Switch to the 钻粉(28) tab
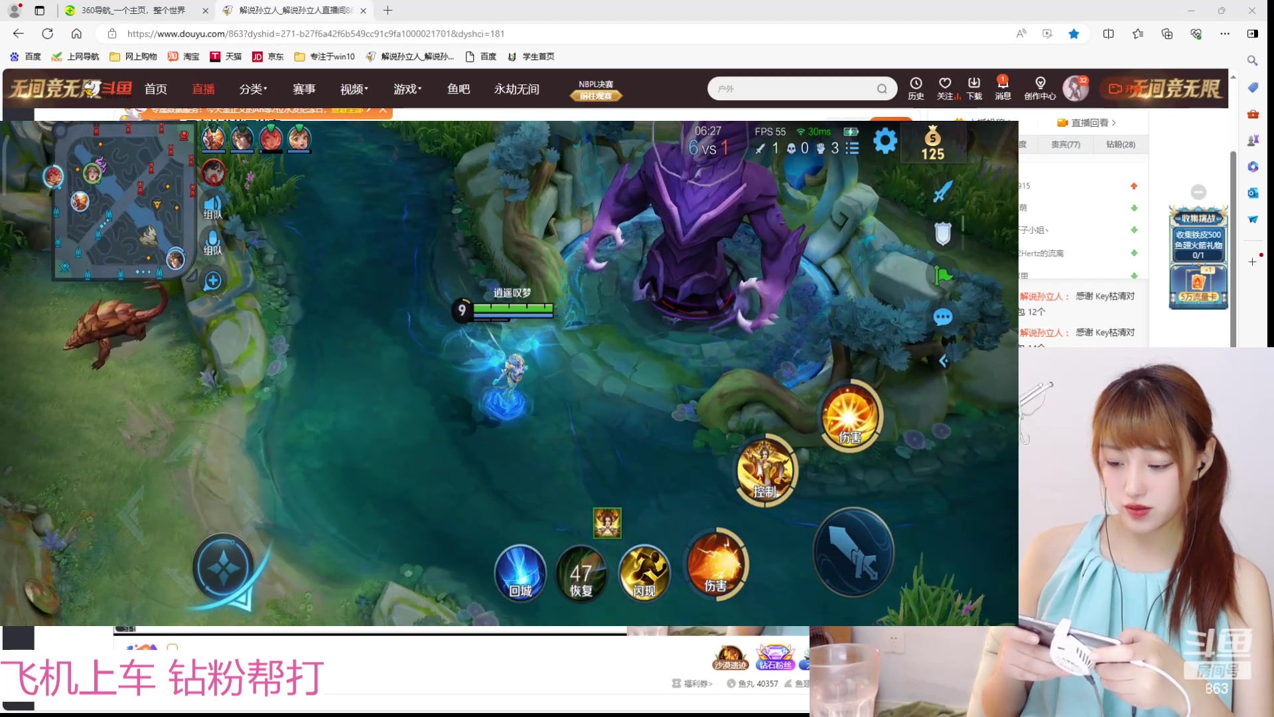The height and width of the screenshot is (717, 1274). (x=1121, y=144)
